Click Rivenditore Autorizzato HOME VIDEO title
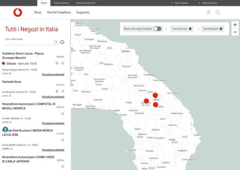This screenshot has width=240, height=170. point(28,159)
